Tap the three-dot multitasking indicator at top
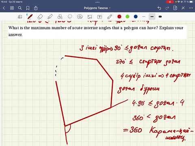Viewport: 195px width, 146px height. click(x=97, y=2)
